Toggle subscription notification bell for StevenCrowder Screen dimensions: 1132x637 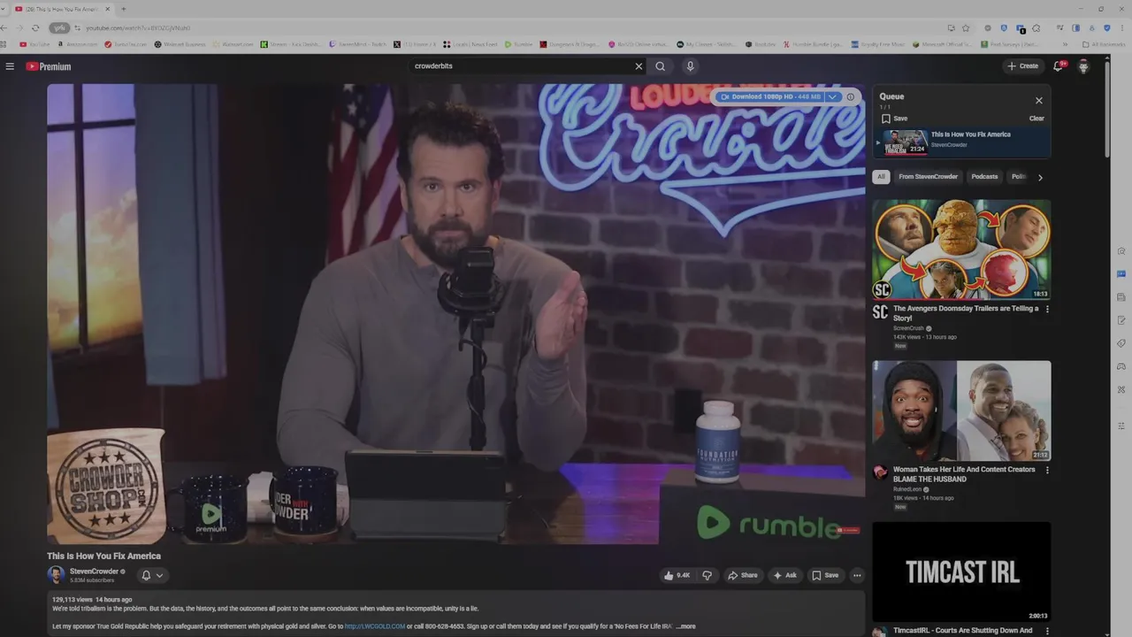[146, 575]
